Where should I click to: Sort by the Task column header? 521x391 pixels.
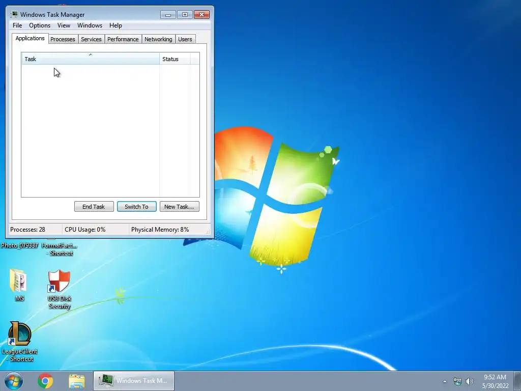click(x=91, y=59)
